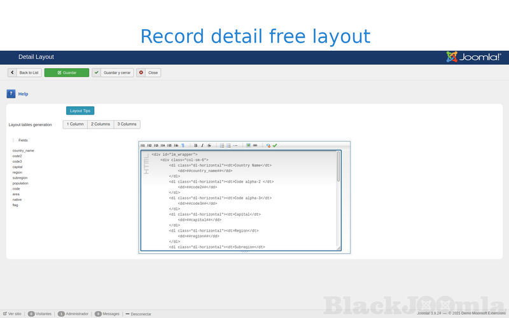
Task: Click the Joomla! logo
Action: (474, 57)
